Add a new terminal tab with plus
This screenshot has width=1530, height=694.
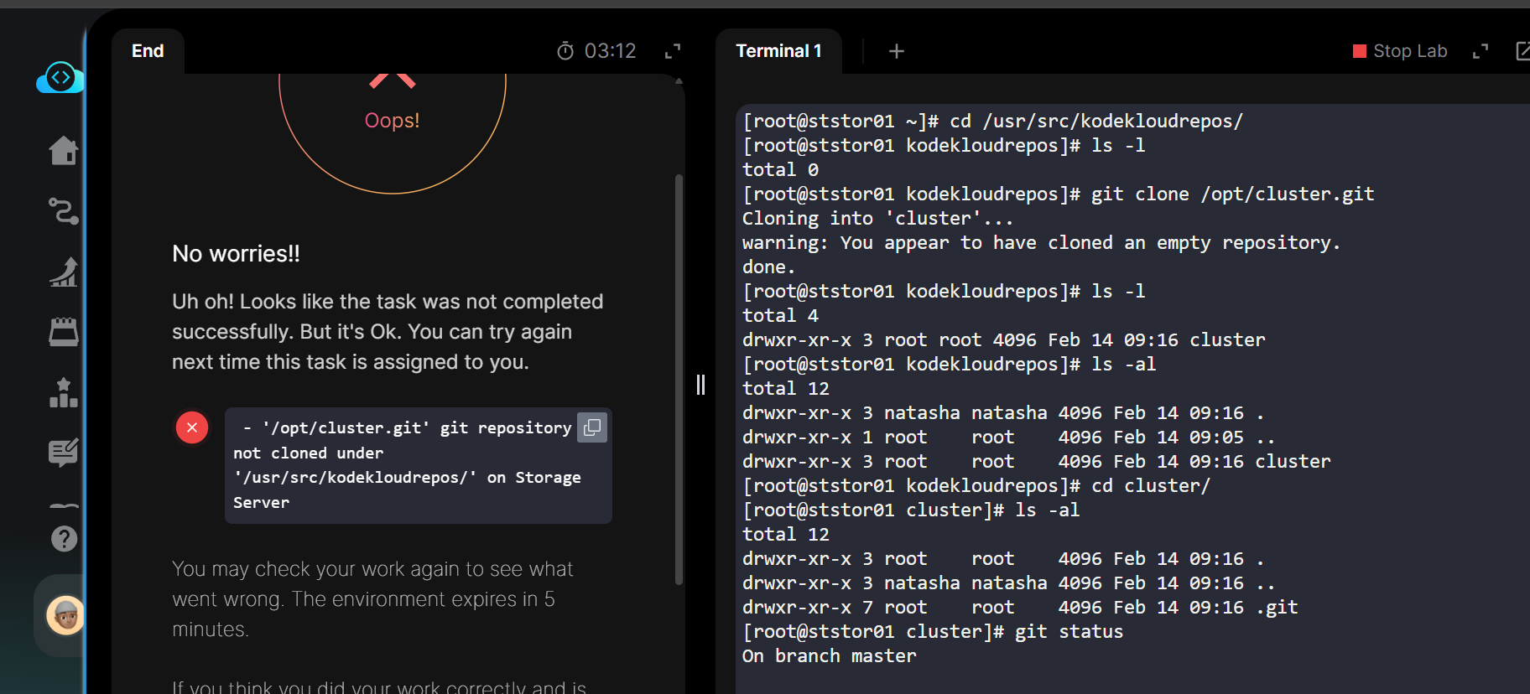click(896, 51)
